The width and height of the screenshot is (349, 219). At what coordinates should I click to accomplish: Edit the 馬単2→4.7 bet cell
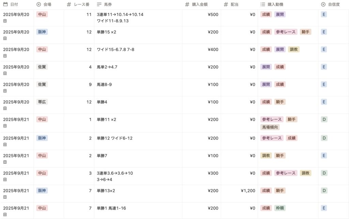click(x=107, y=67)
